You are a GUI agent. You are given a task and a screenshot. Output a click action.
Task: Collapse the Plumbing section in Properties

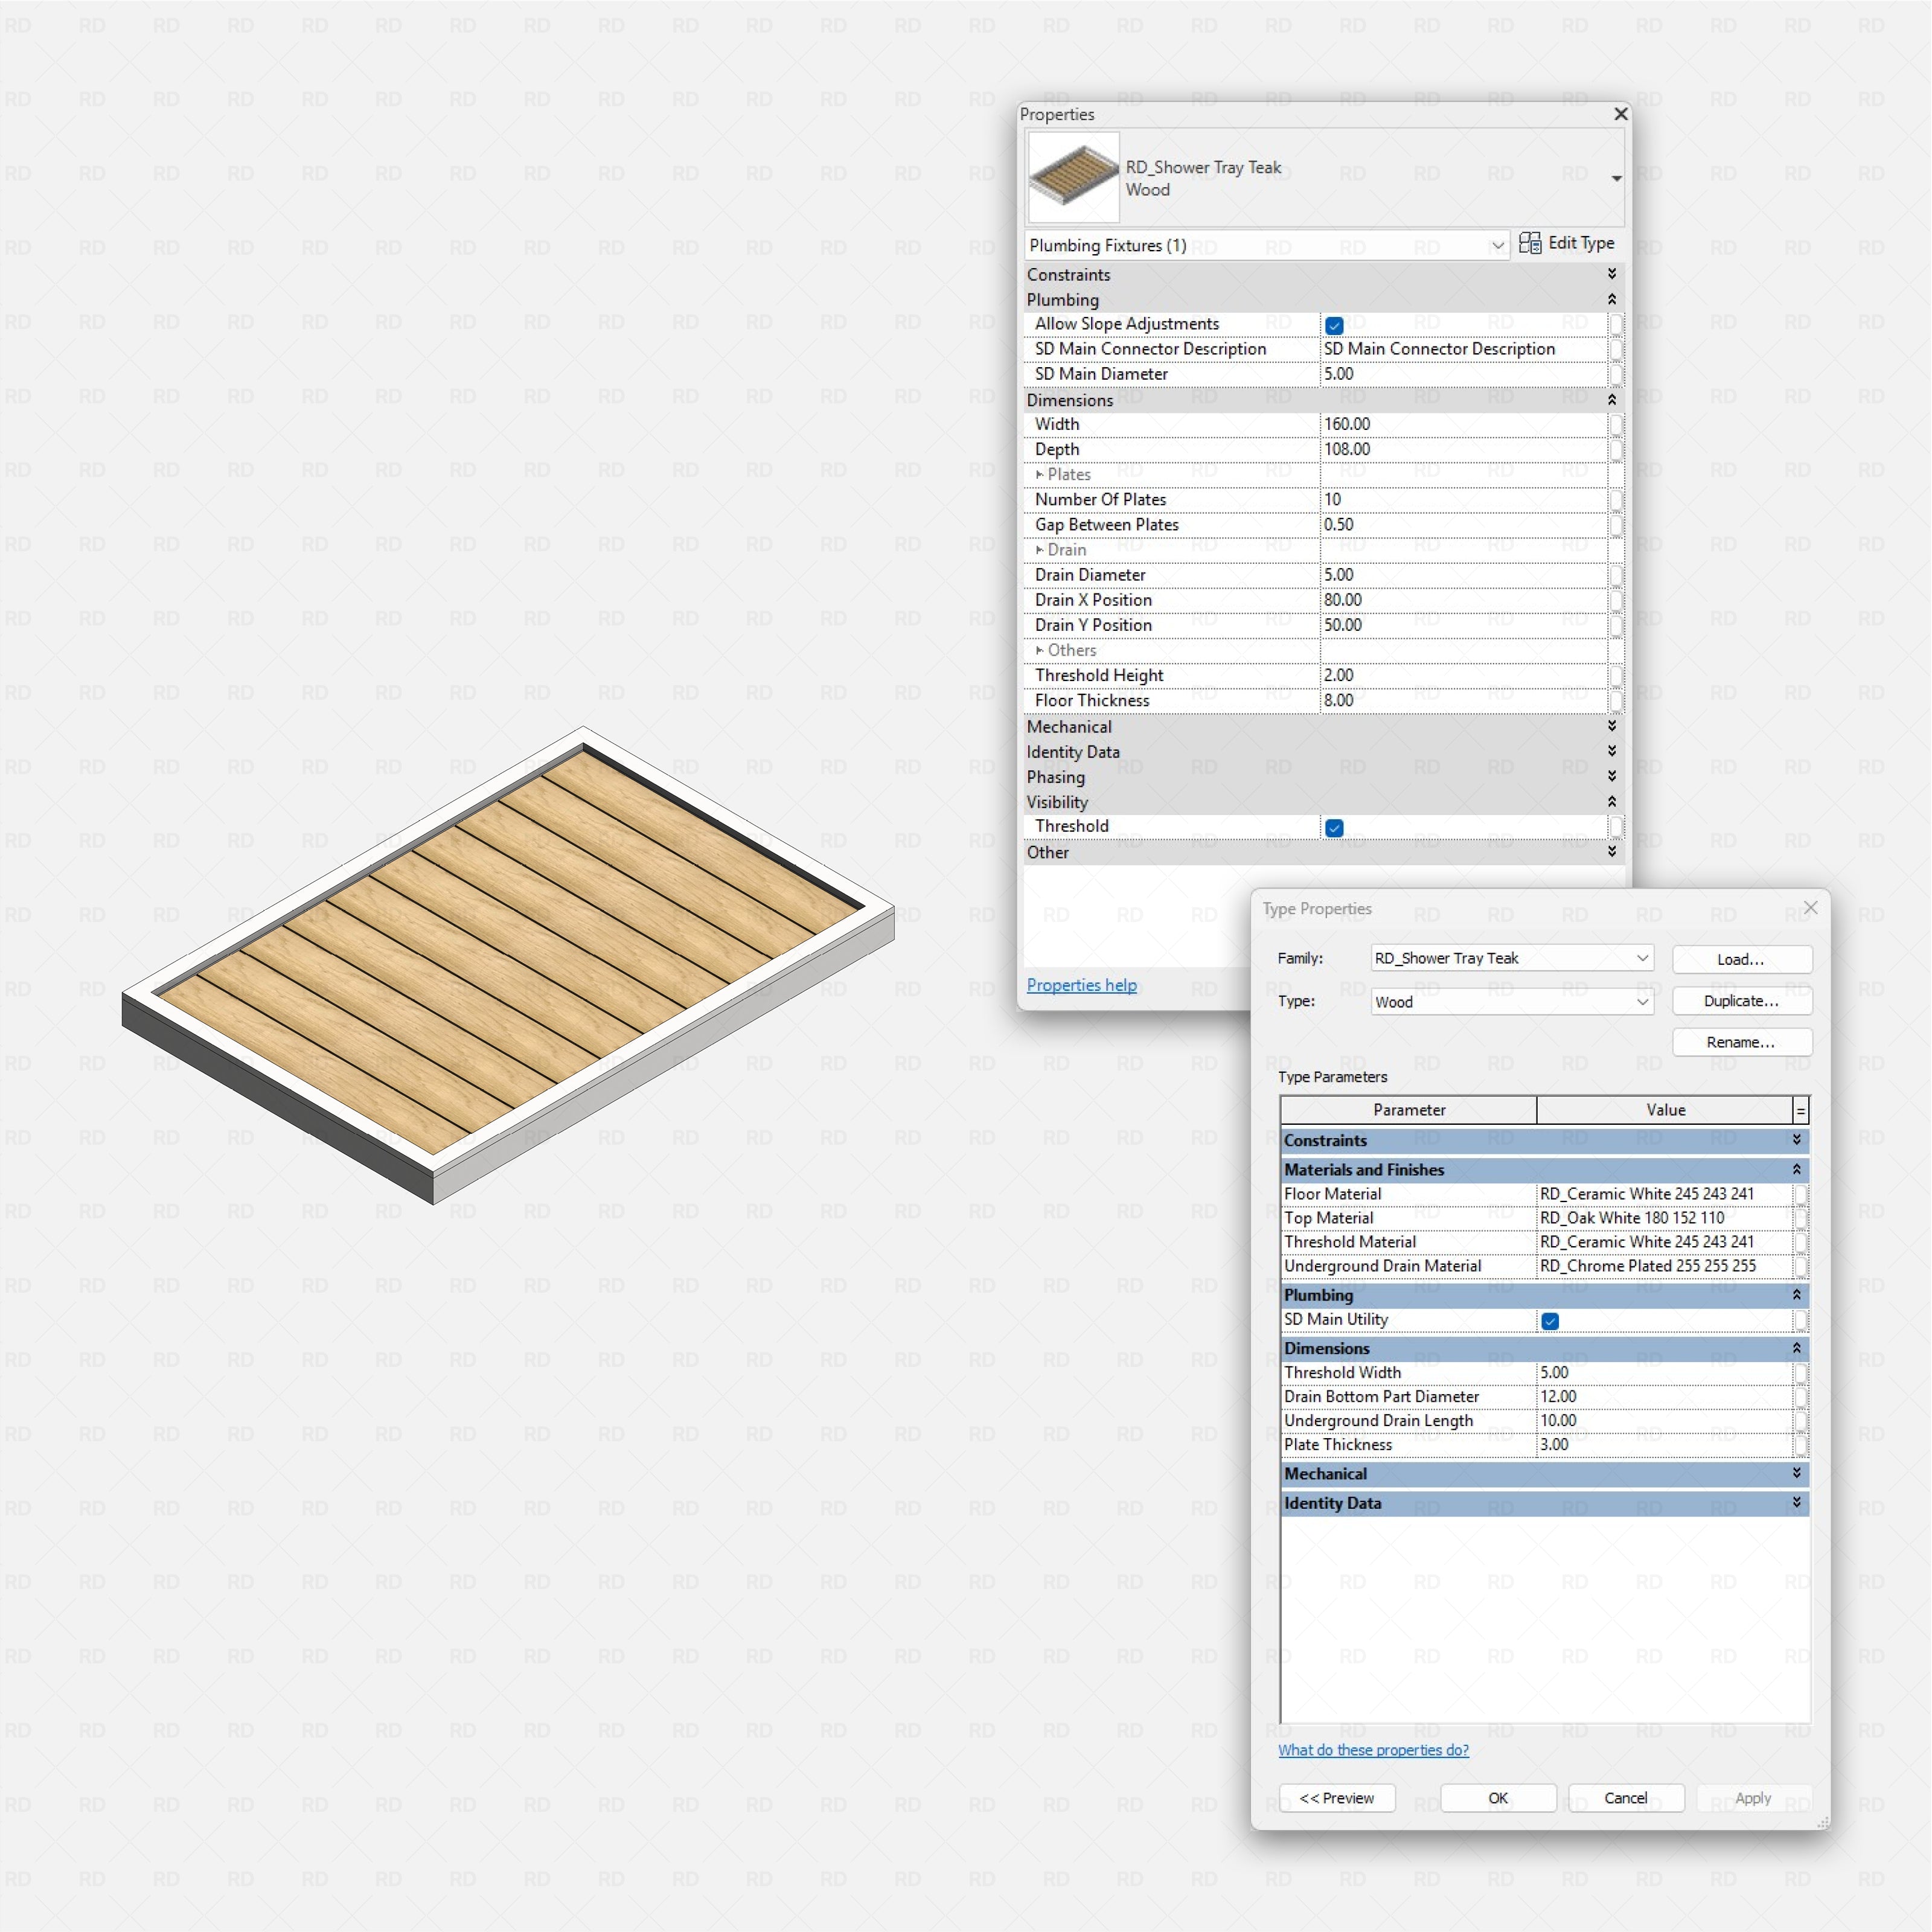1612,299
